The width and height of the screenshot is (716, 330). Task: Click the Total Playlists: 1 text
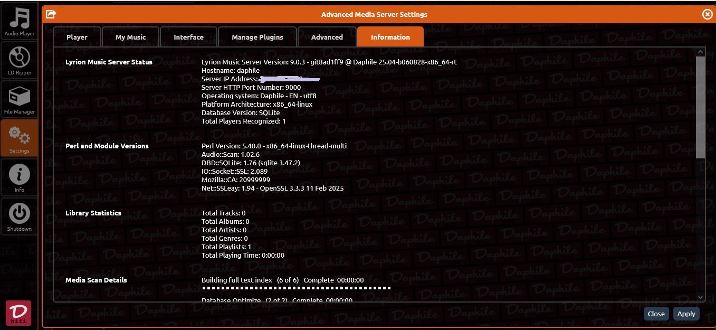coord(226,247)
